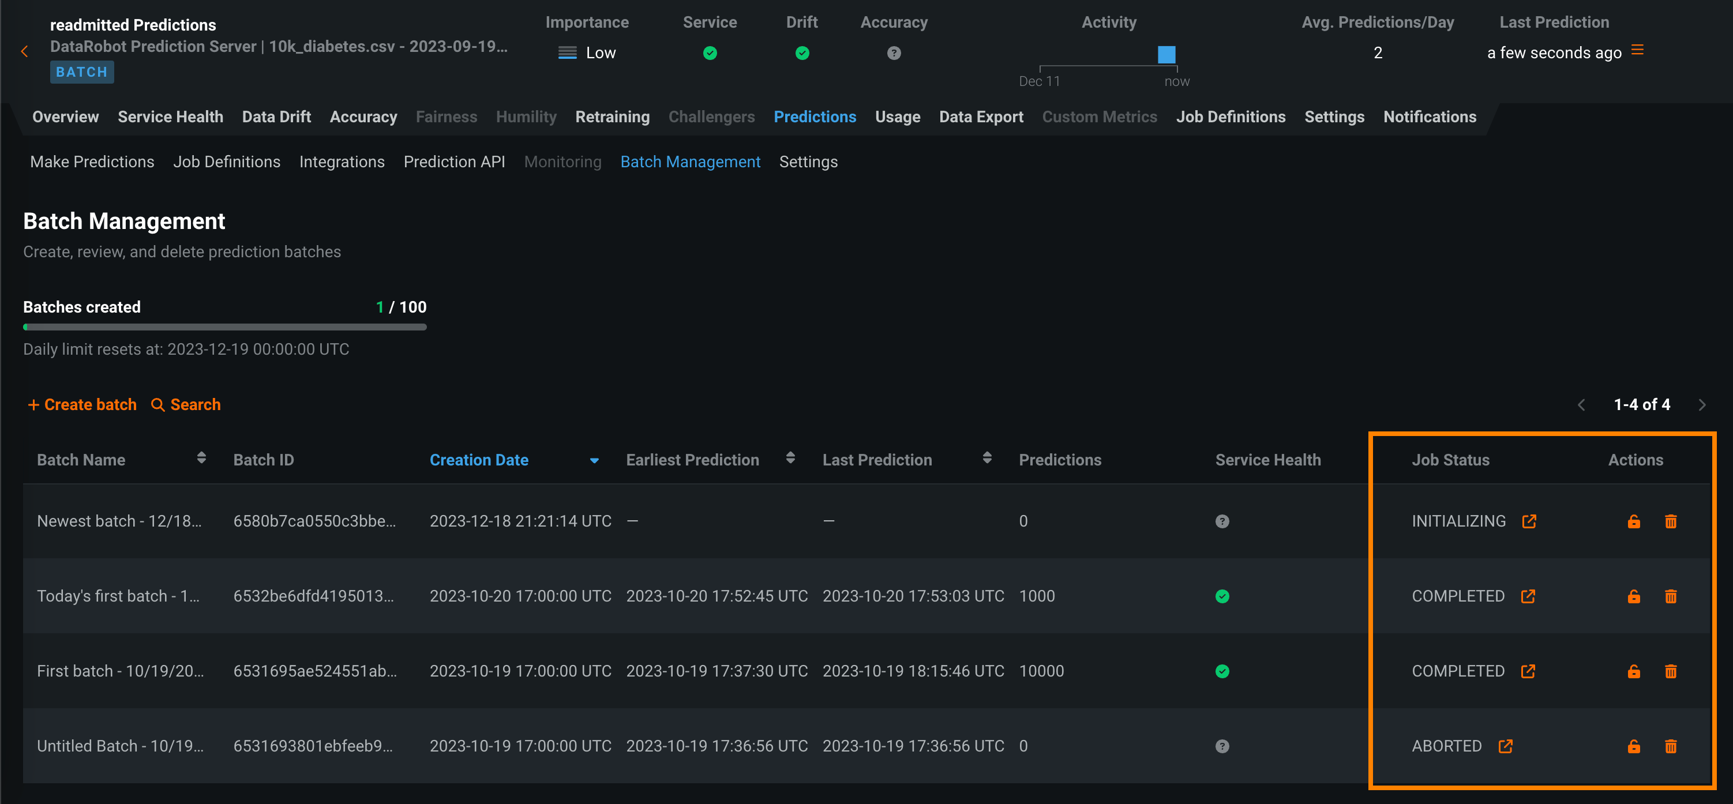Image resolution: width=1733 pixels, height=804 pixels.
Task: Click the Create batch button
Action: [x=82, y=405]
